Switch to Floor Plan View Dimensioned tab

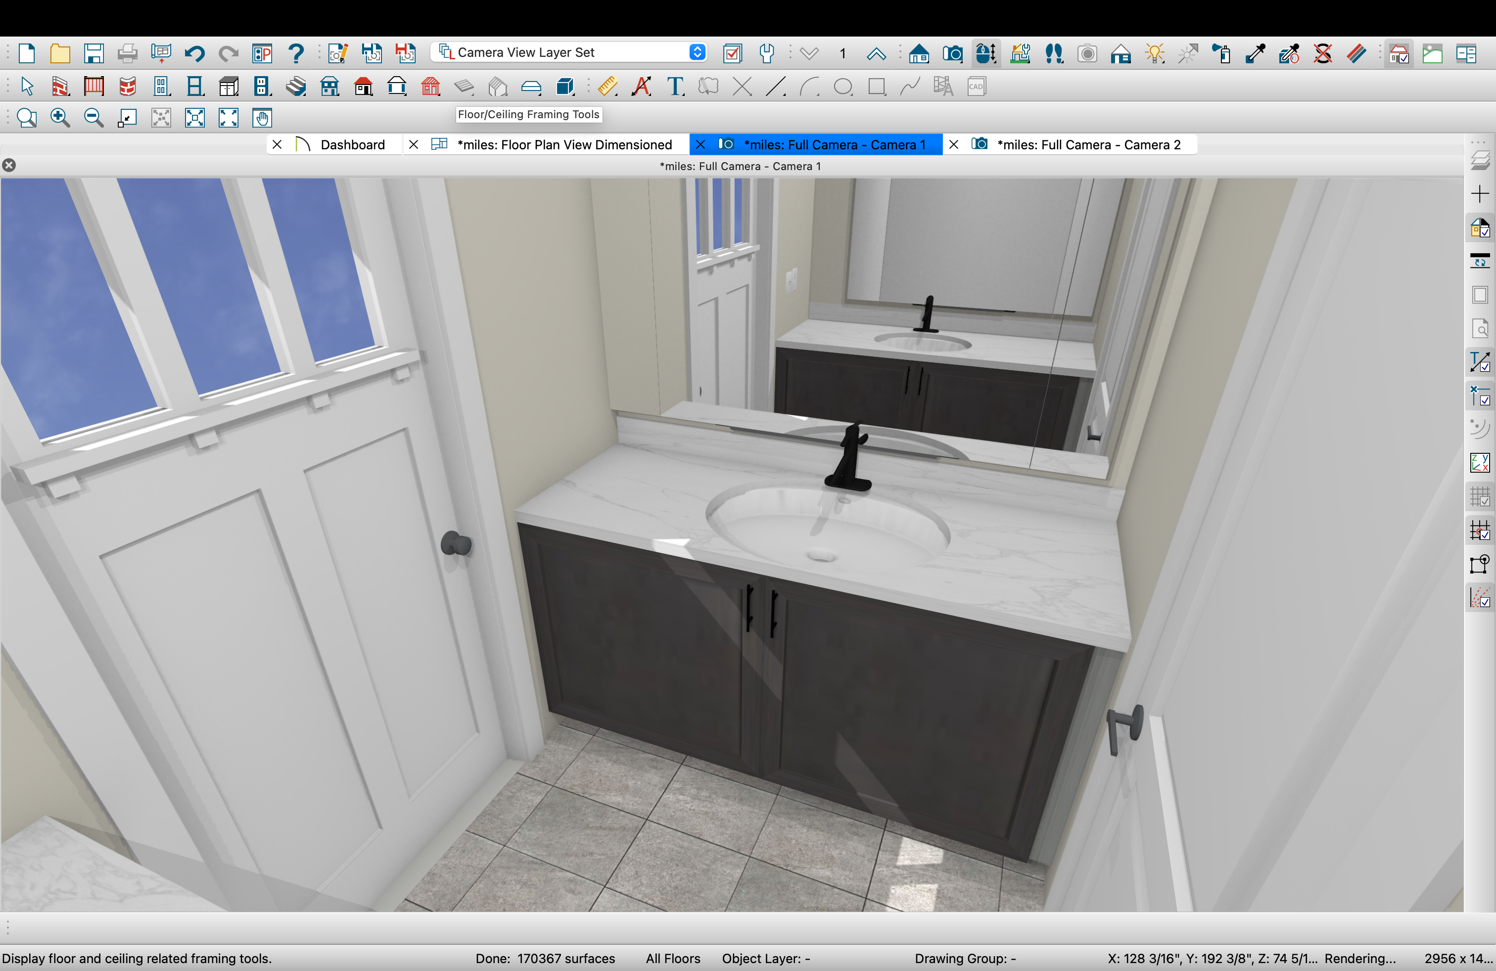coord(564,144)
